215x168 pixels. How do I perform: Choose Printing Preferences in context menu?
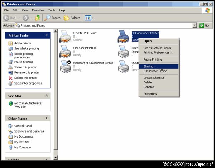click(159, 53)
